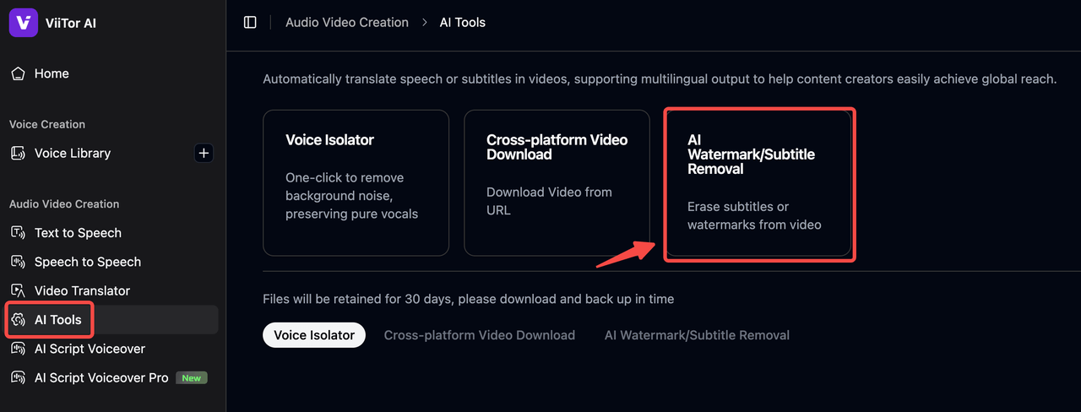Open AI Tools in the sidebar
This screenshot has height=412, width=1081.
coord(57,320)
